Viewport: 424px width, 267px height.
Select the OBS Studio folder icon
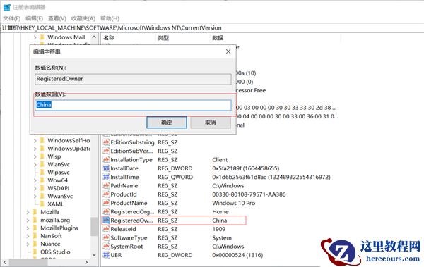[x=35, y=252]
